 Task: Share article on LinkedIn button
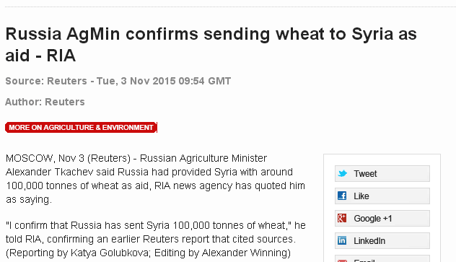[x=382, y=241]
